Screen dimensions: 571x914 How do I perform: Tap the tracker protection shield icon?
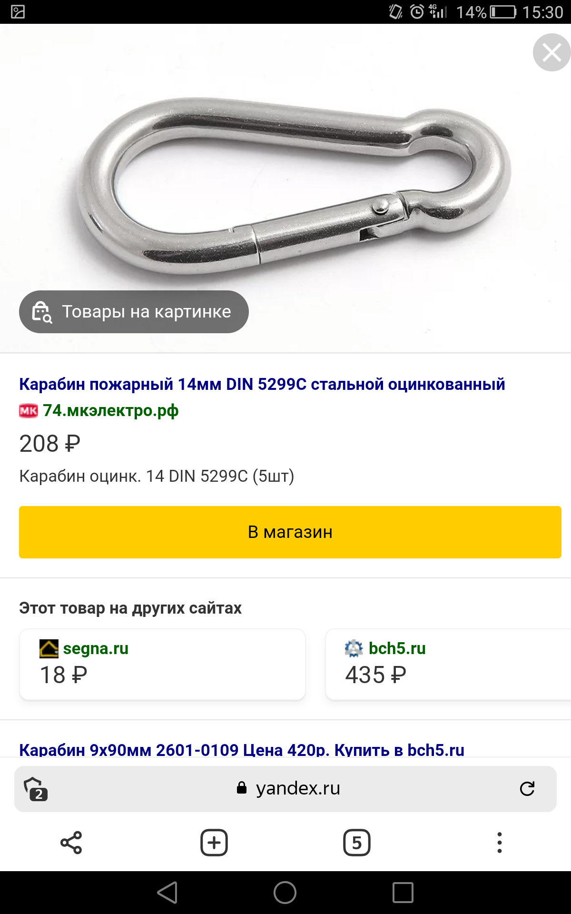click(x=36, y=789)
